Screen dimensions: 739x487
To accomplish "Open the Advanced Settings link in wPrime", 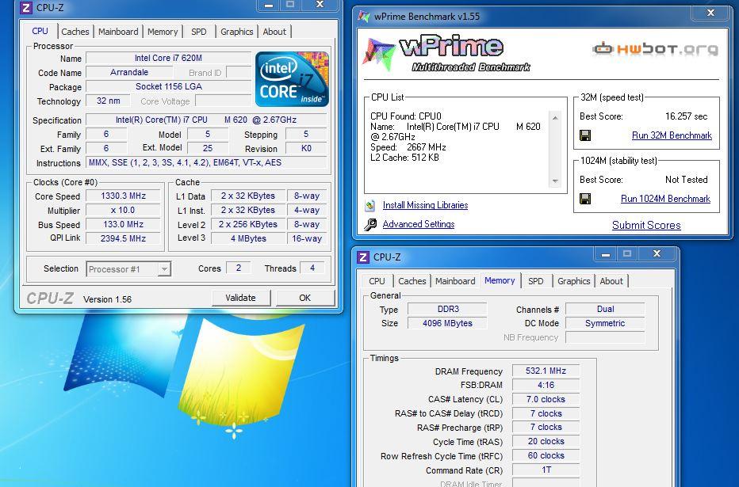I will (419, 224).
